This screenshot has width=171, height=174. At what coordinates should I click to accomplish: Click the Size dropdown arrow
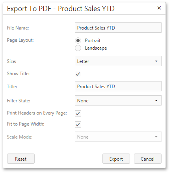(x=156, y=61)
